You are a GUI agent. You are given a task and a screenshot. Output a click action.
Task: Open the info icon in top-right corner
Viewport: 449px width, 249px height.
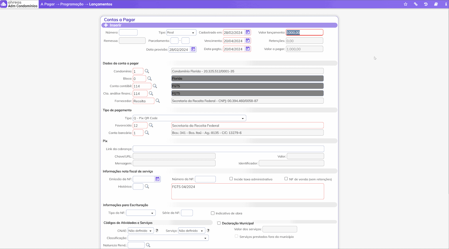[446, 4]
